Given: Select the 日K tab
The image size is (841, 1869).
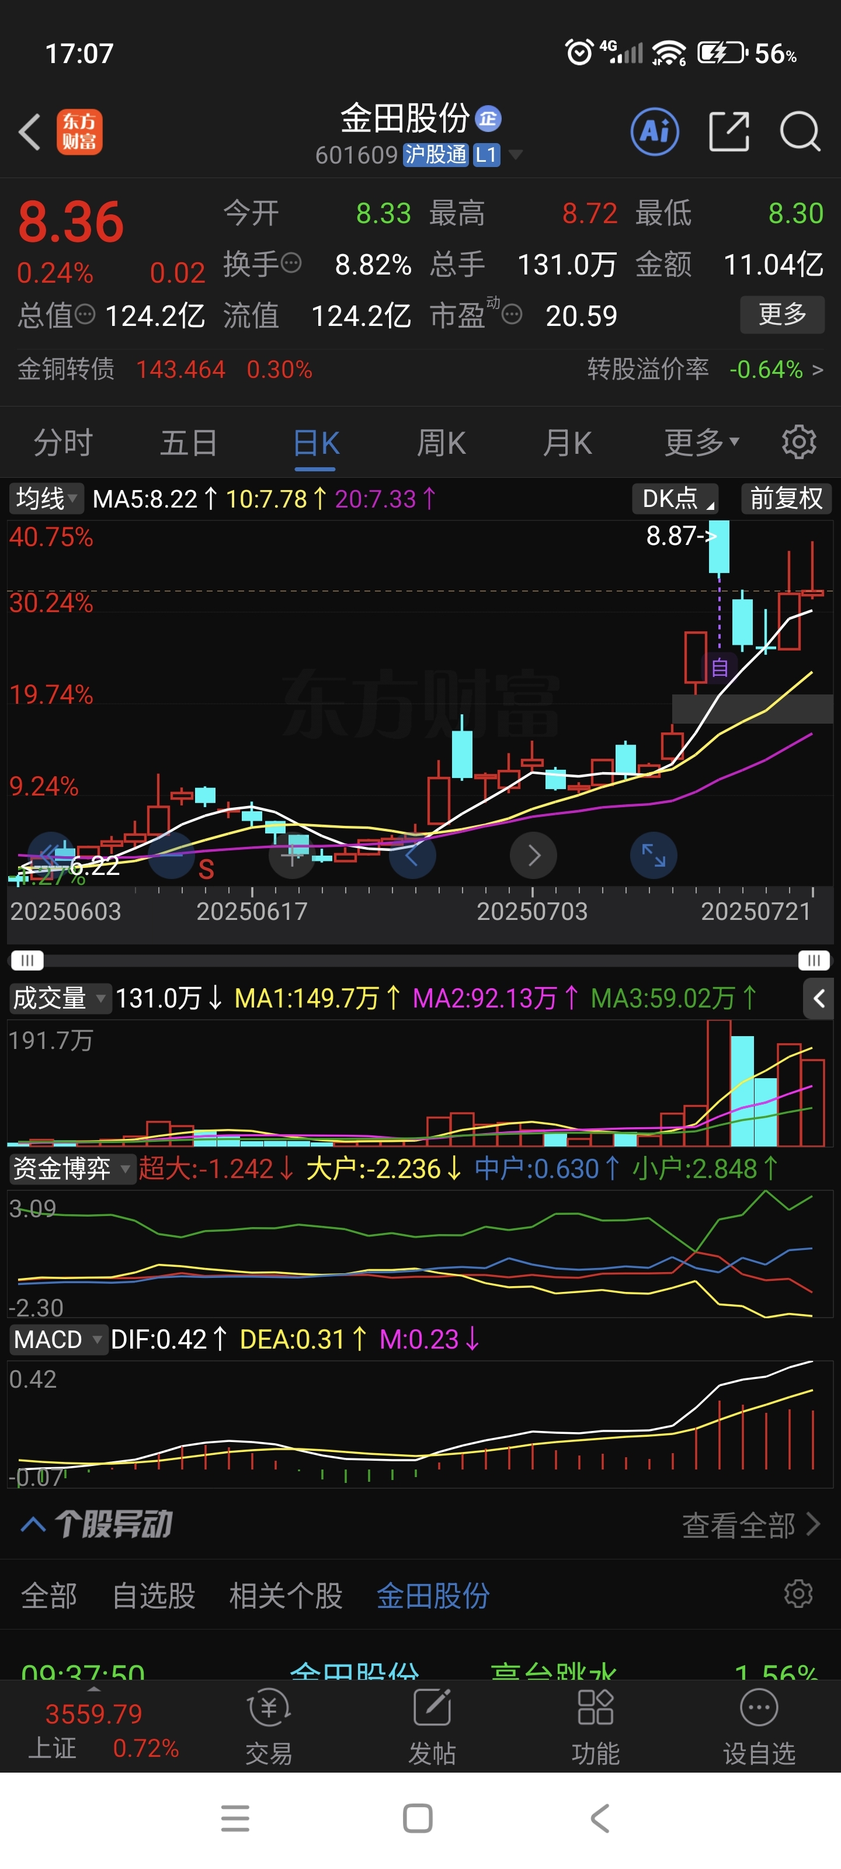Looking at the screenshot, I should click(315, 442).
